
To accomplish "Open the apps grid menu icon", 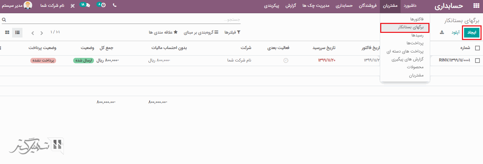I will click(x=476, y=6).
